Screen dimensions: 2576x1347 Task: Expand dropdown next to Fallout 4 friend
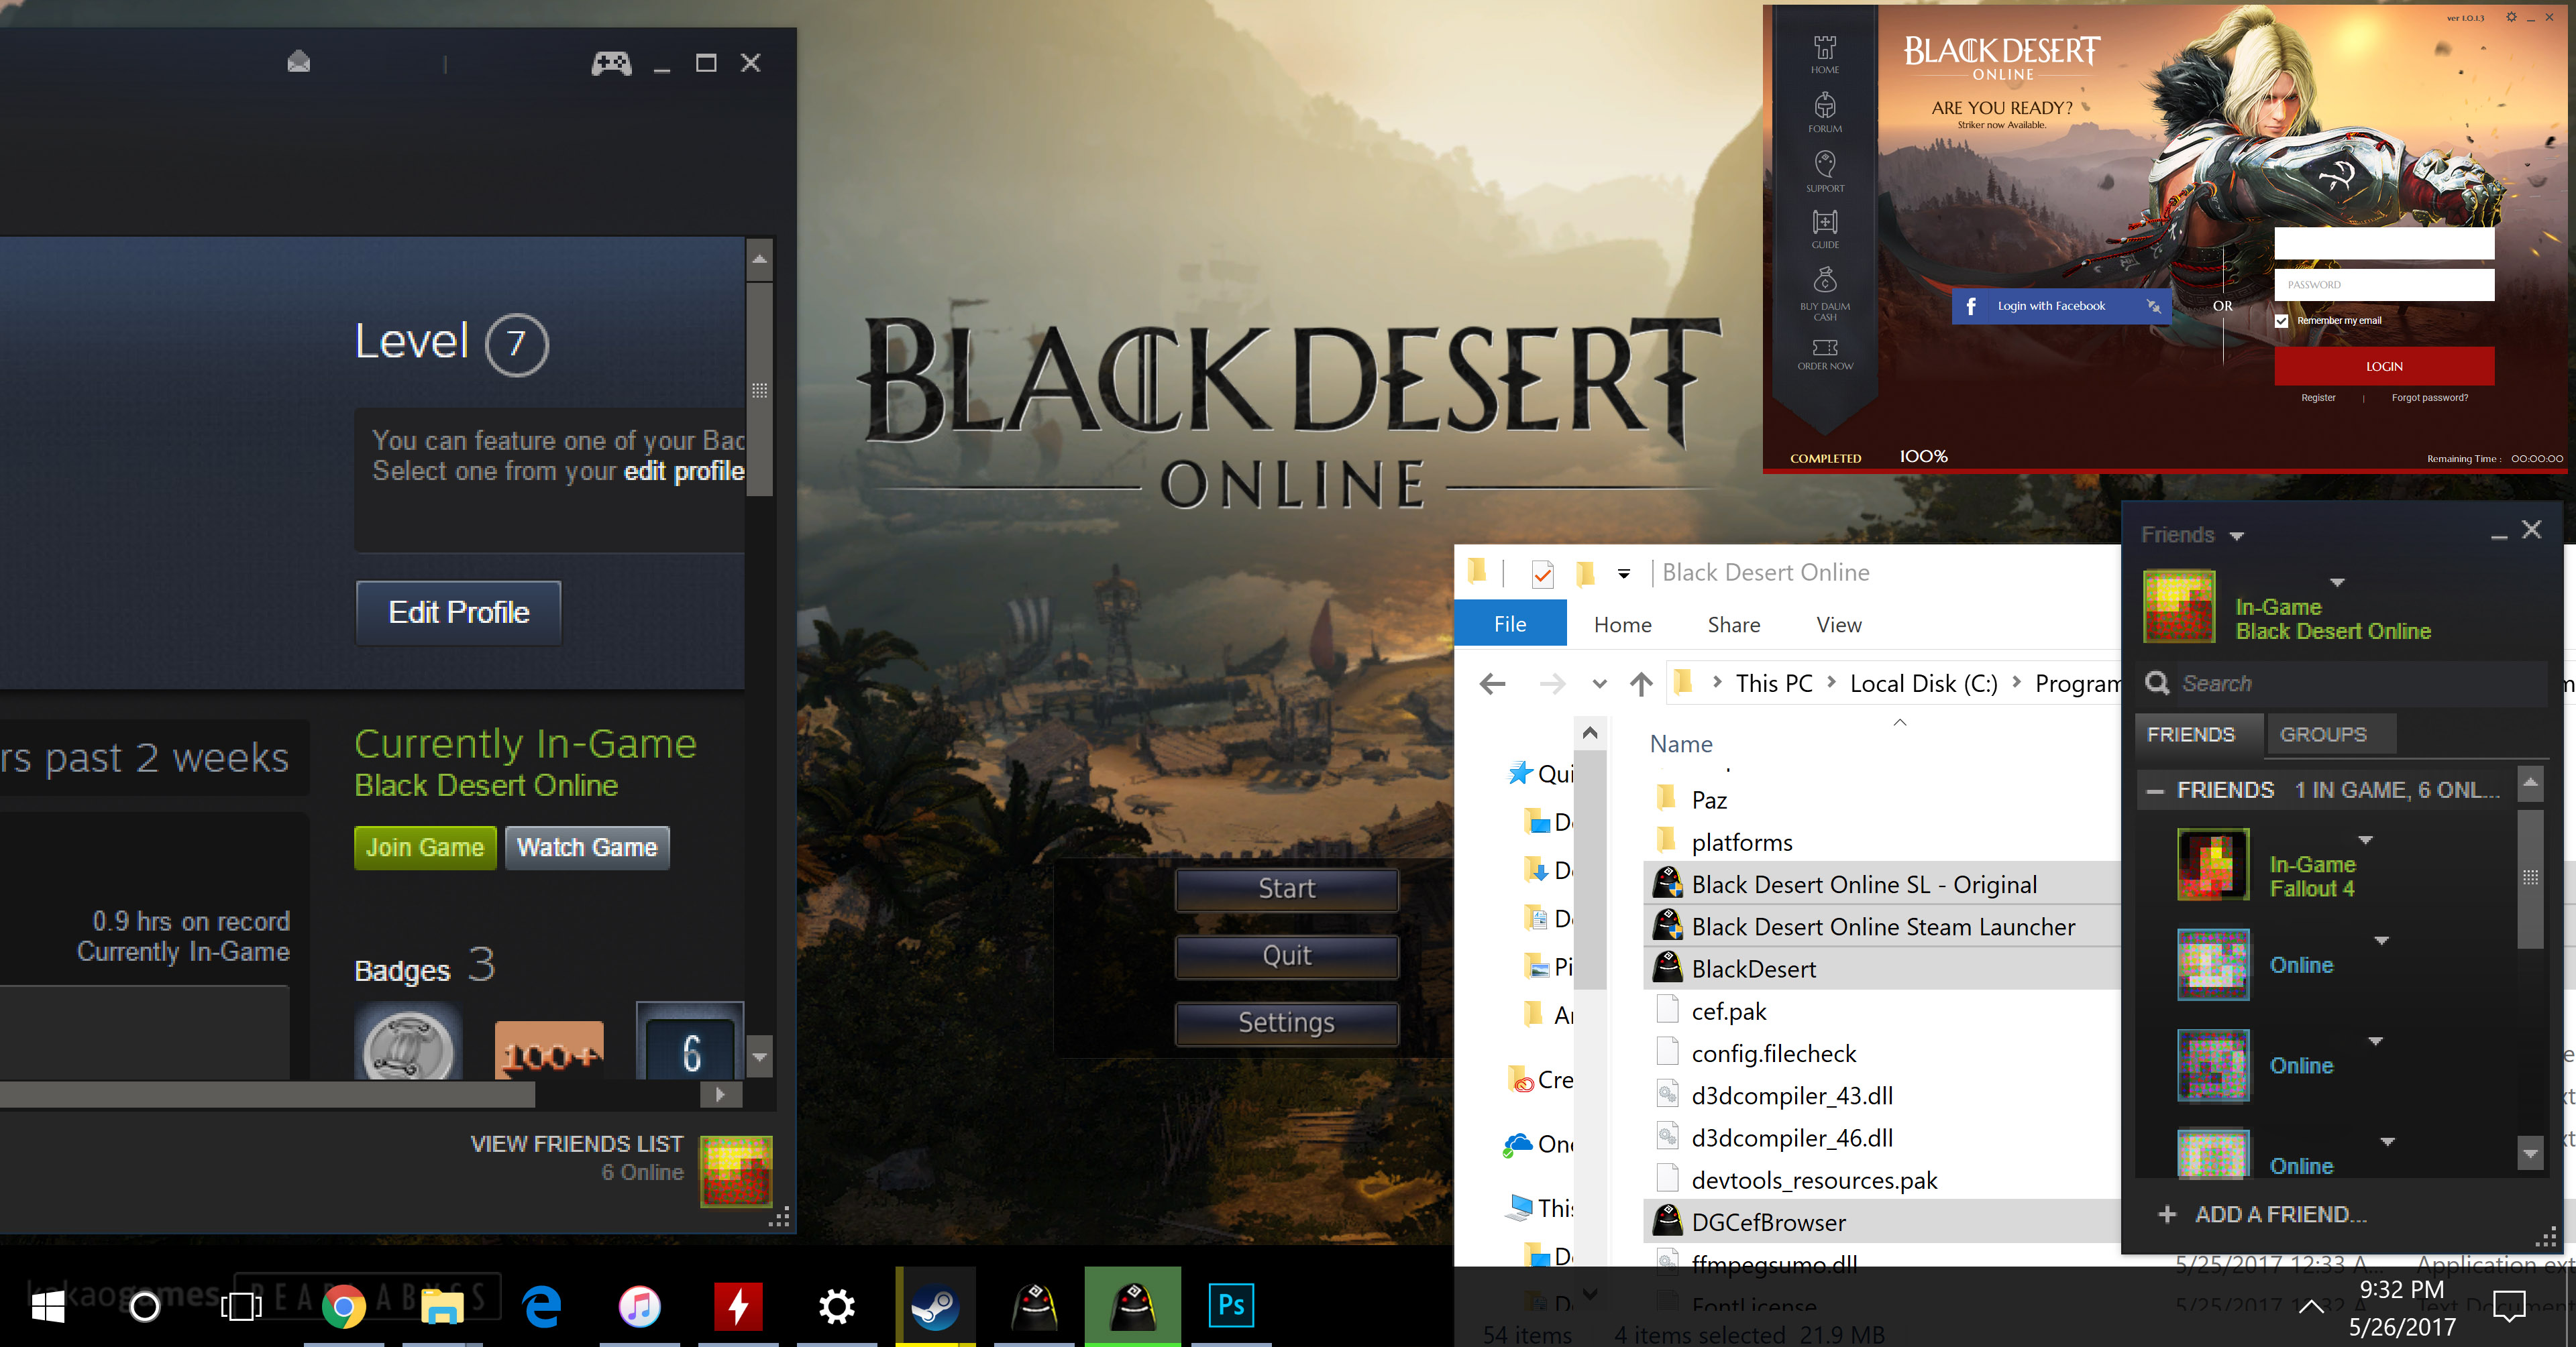tap(2366, 839)
